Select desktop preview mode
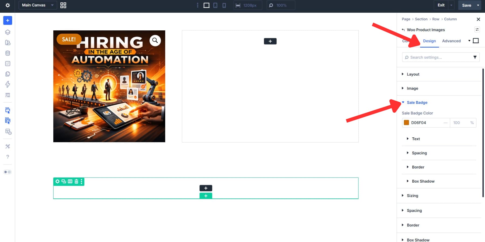 (x=206, y=5)
